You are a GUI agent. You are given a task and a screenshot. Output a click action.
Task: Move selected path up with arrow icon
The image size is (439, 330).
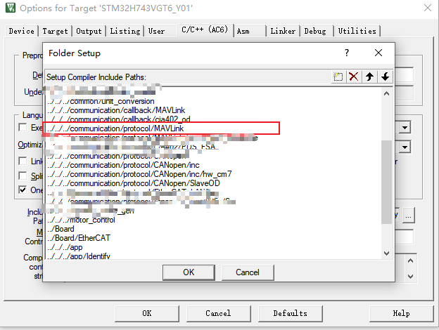tap(369, 77)
